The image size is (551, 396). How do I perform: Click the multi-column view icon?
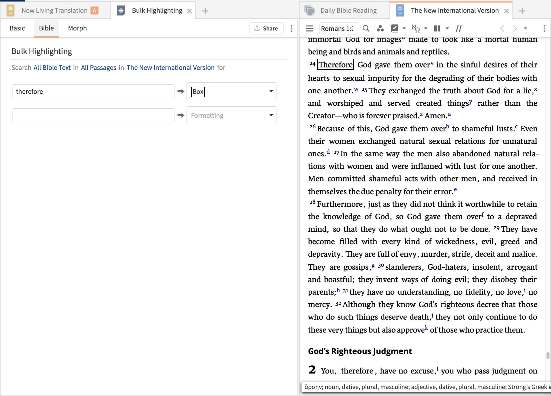tap(437, 28)
